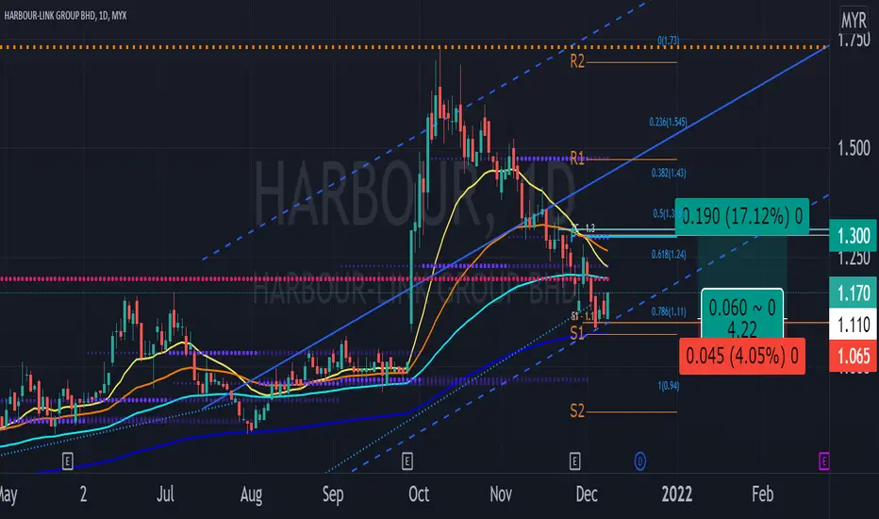Select the green 1.300 target price label

point(854,236)
